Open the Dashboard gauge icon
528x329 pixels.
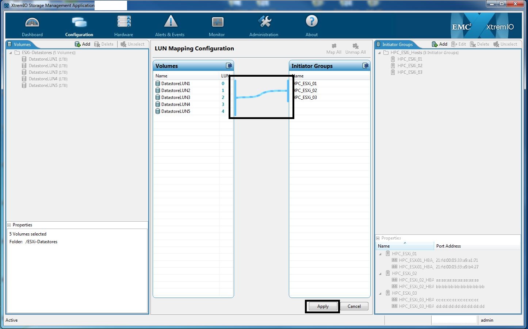[32, 23]
